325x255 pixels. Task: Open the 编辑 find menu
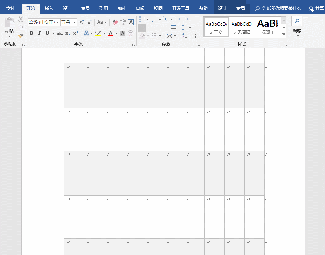pos(297,26)
